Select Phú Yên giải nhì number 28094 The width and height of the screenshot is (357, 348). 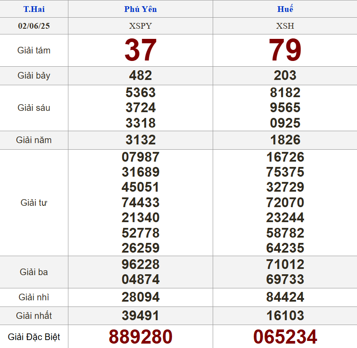[x=140, y=297]
